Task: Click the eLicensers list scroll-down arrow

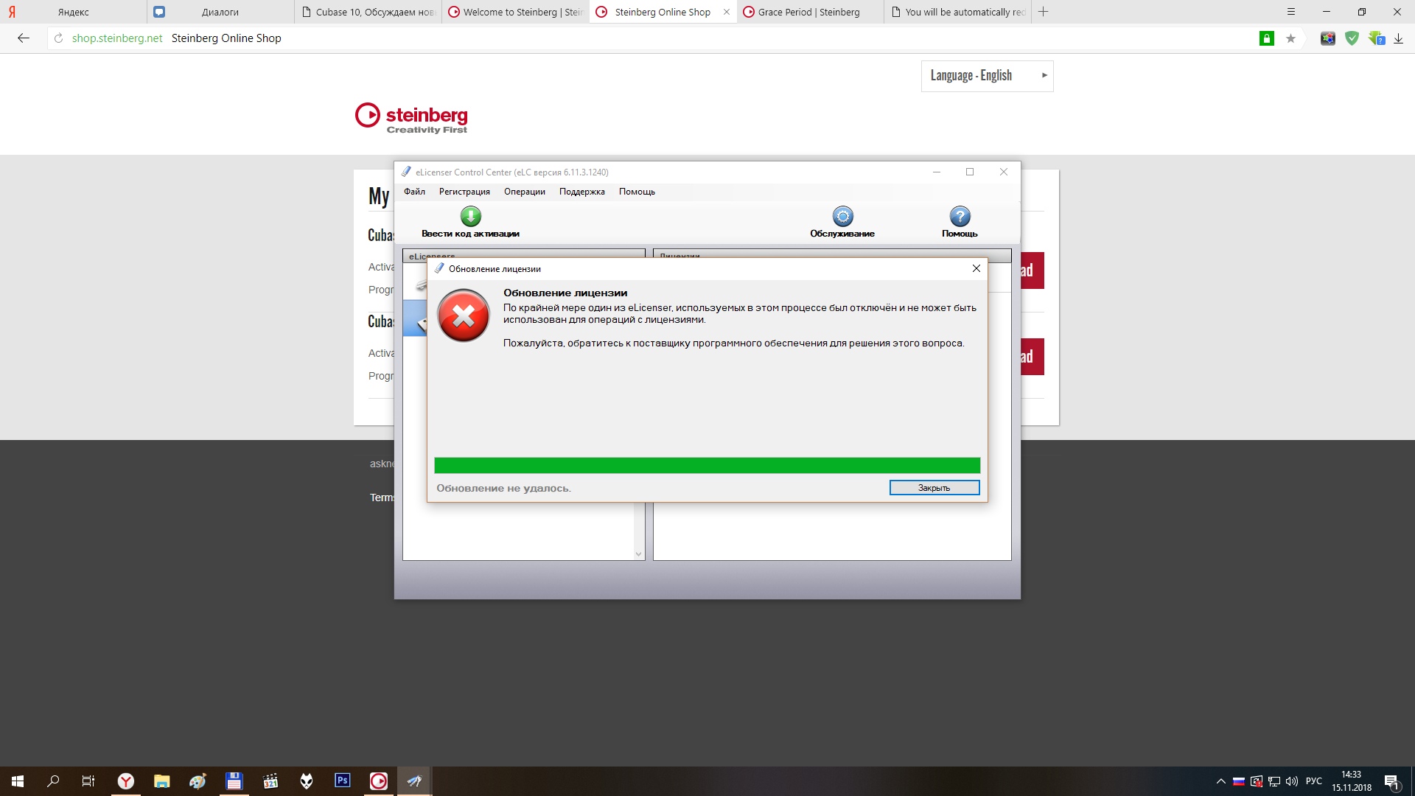Action: click(638, 554)
